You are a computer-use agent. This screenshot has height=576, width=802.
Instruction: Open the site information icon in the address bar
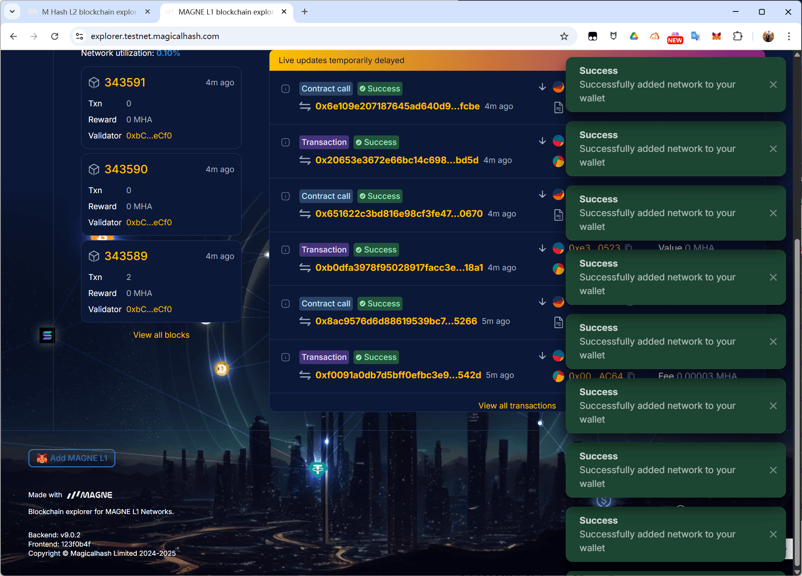click(80, 36)
